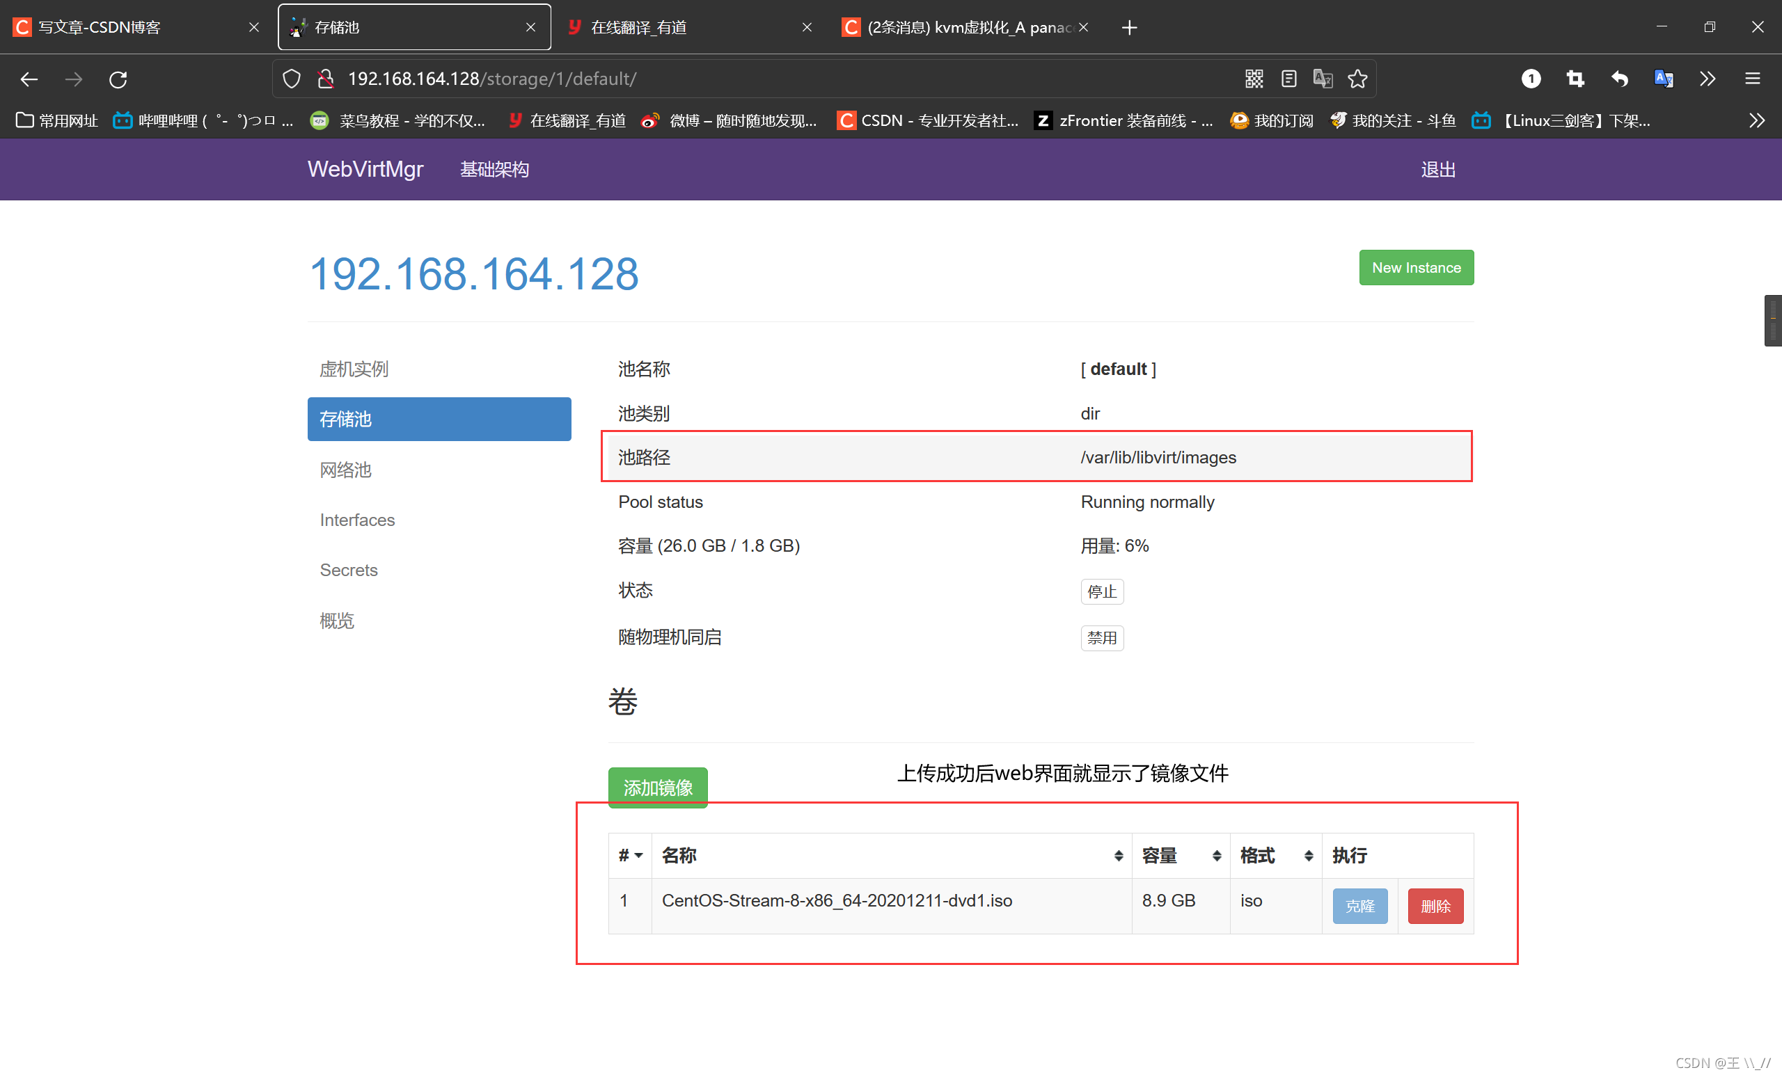Bookmark this page with the star icon
1782x1077 pixels.
point(1357,79)
